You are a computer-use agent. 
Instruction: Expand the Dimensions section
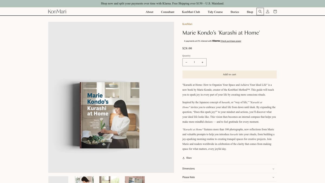coord(229,168)
